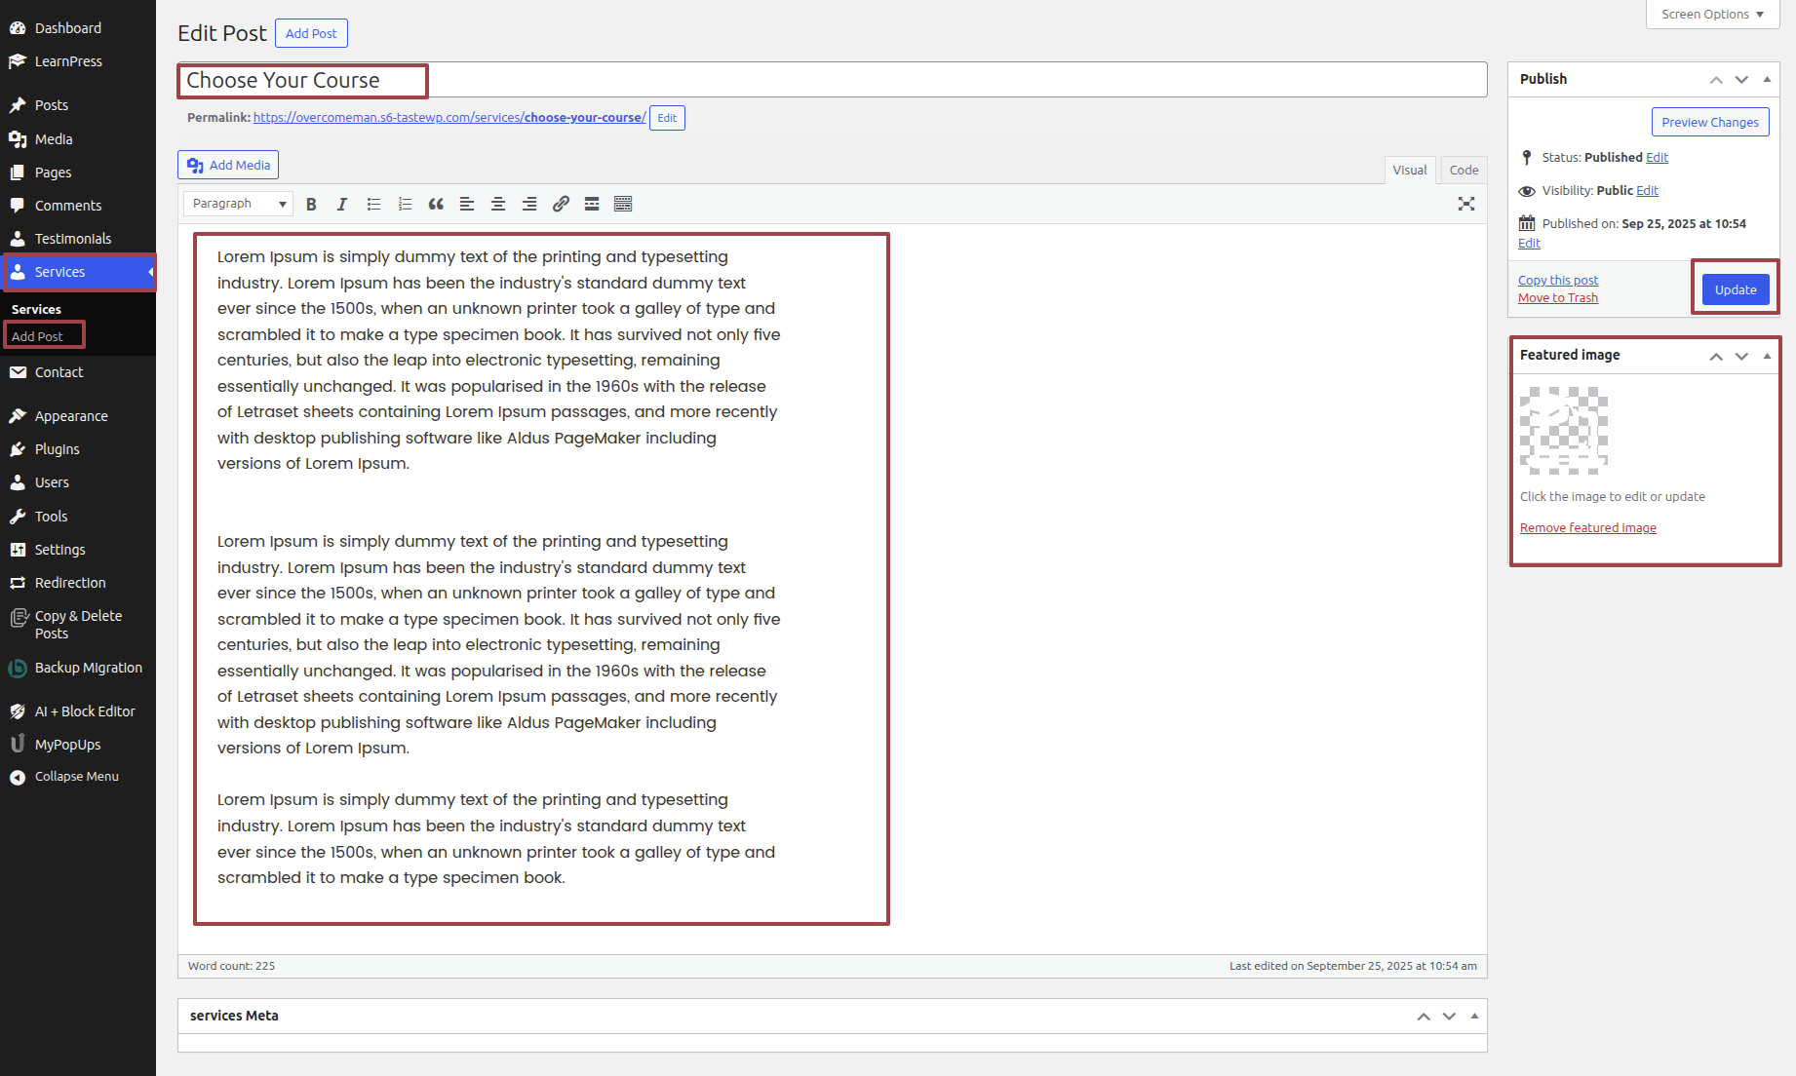Apply italic formatting in toolbar

click(x=342, y=204)
